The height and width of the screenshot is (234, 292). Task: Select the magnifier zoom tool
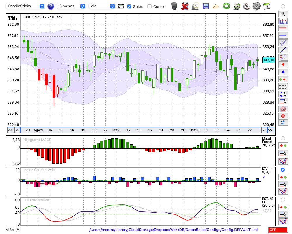click(283, 14)
